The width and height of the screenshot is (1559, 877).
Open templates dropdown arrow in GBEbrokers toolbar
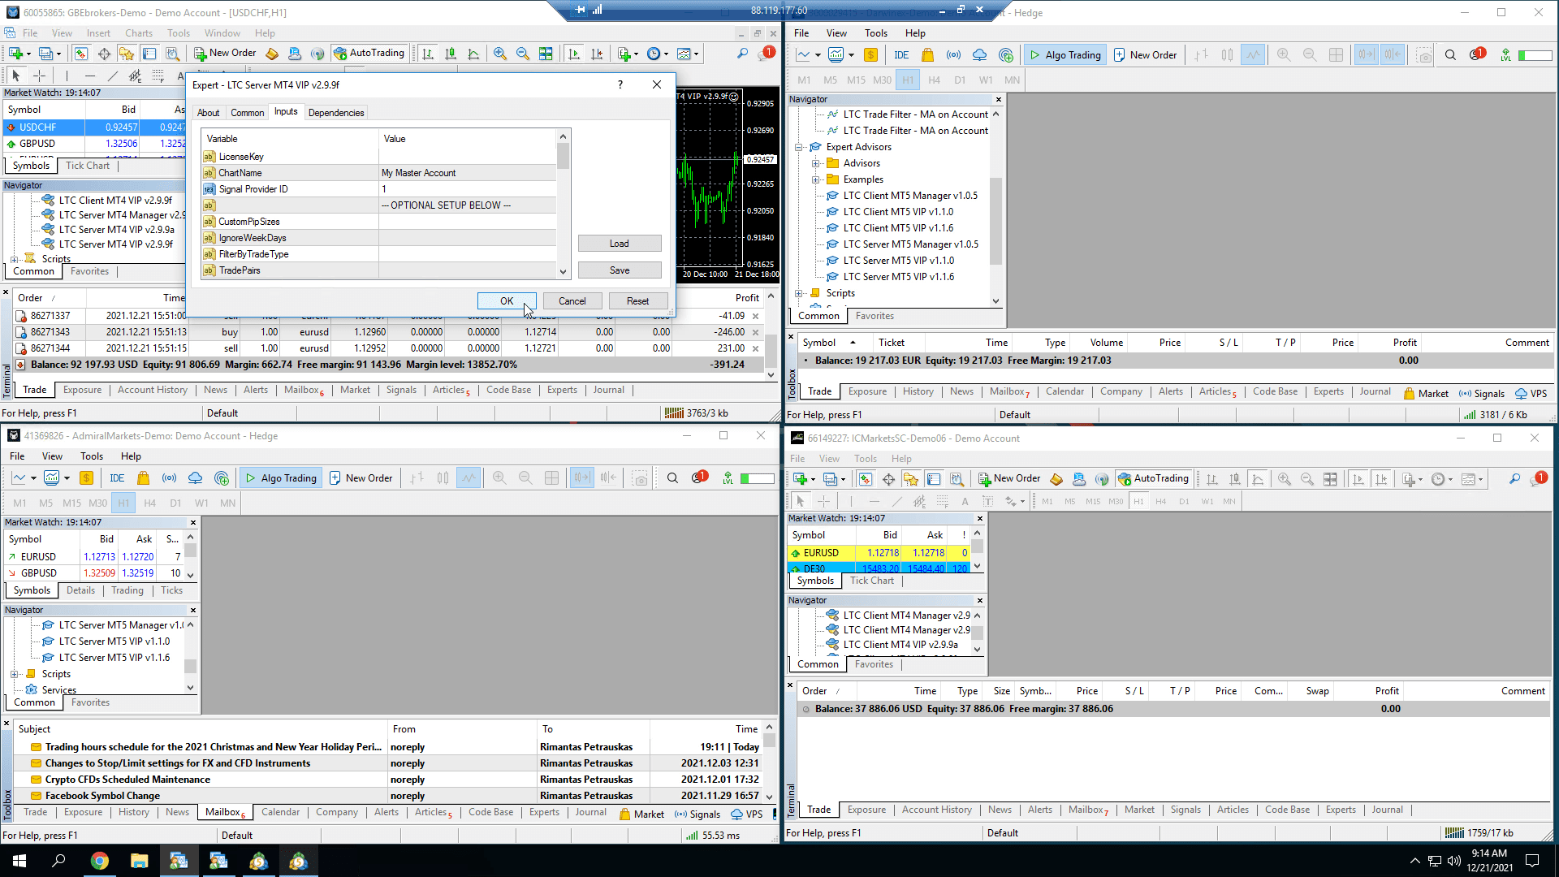696,54
